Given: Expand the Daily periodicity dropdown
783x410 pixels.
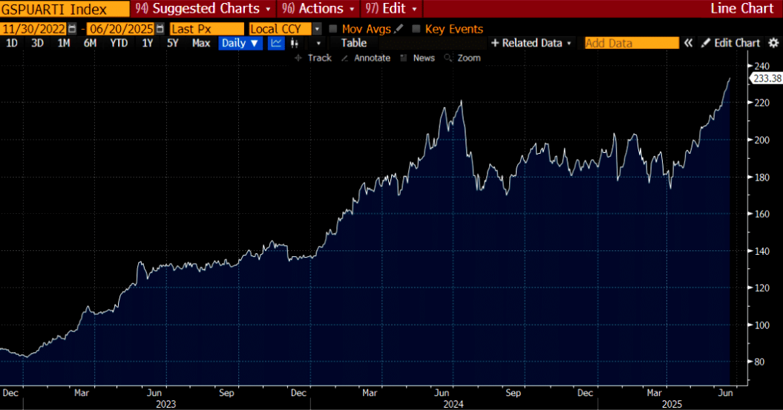Looking at the screenshot, I should (x=240, y=43).
